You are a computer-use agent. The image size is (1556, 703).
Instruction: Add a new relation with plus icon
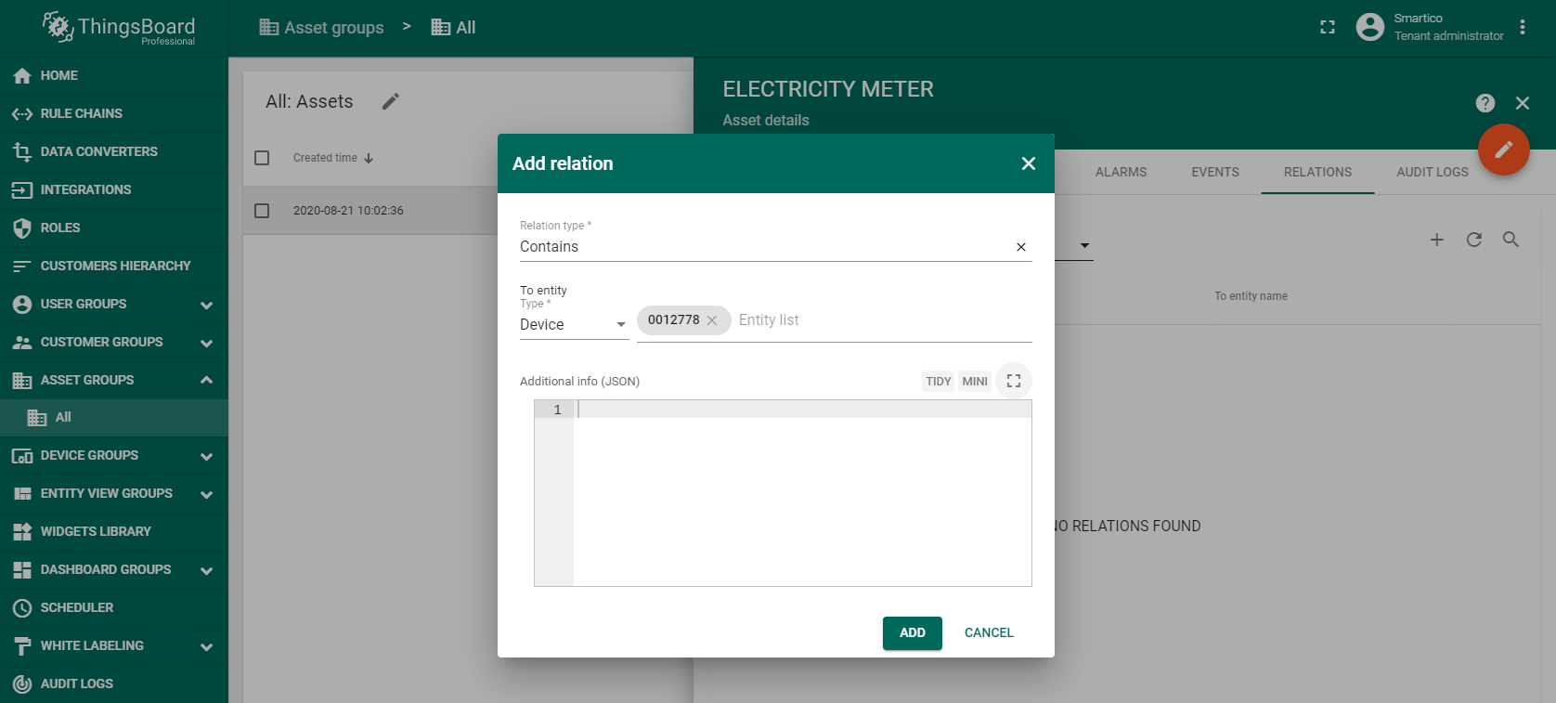(x=1436, y=240)
